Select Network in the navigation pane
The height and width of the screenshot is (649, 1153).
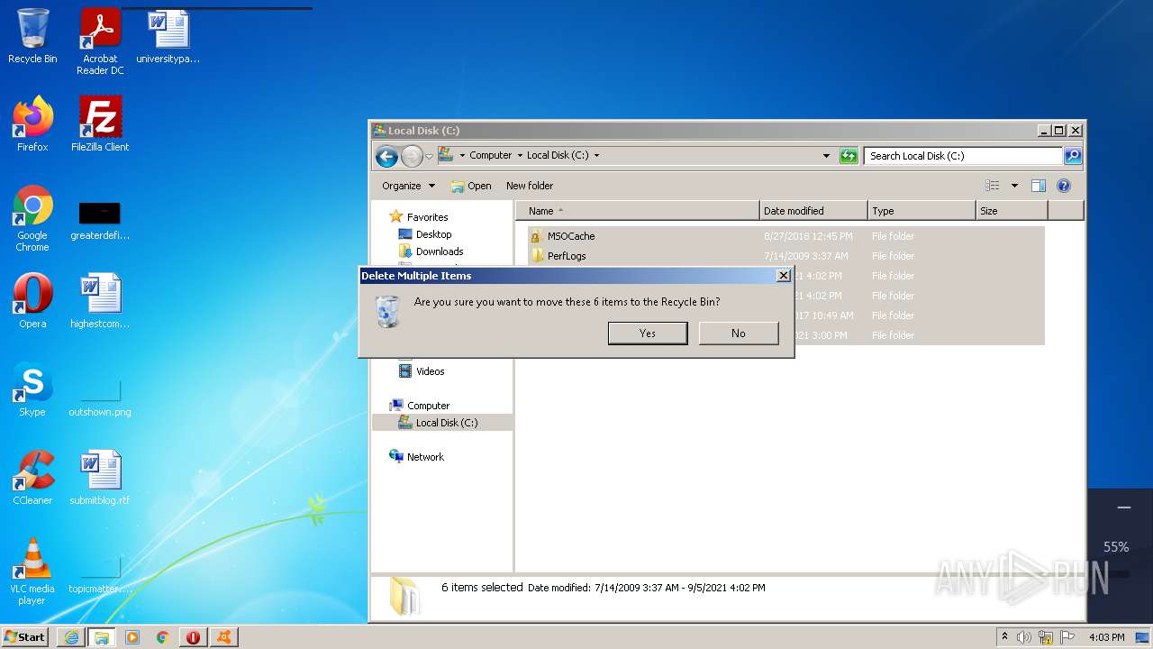(x=425, y=457)
